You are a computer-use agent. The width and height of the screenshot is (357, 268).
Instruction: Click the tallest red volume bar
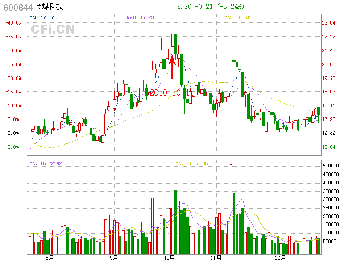(x=231, y=209)
